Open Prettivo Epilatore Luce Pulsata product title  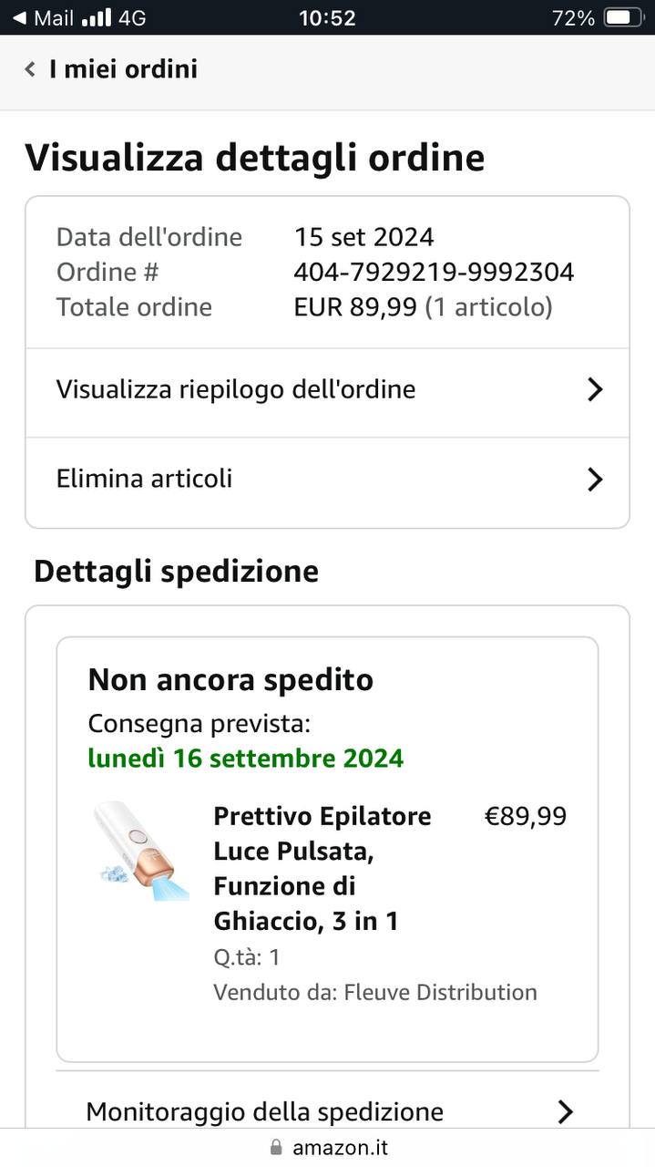click(322, 868)
